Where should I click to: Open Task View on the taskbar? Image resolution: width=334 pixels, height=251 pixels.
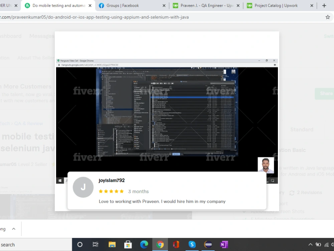tap(96, 245)
